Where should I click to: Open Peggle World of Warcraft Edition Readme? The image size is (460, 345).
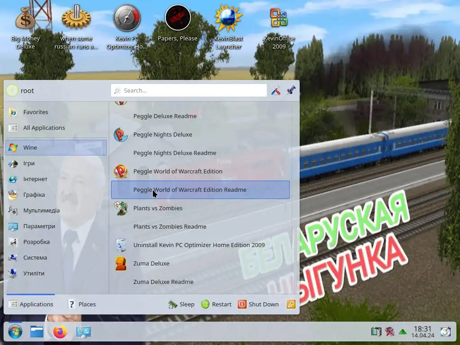200,190
